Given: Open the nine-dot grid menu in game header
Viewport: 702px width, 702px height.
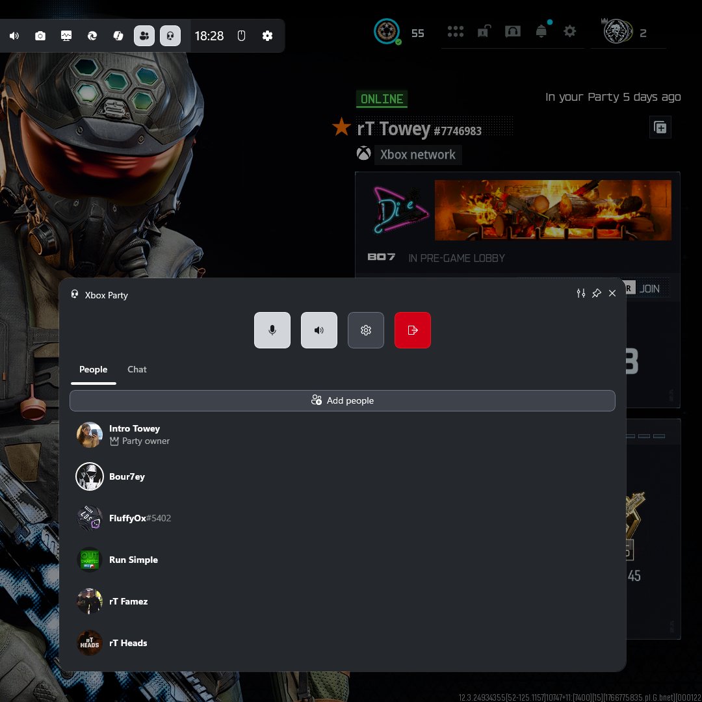Looking at the screenshot, I should 455,31.
